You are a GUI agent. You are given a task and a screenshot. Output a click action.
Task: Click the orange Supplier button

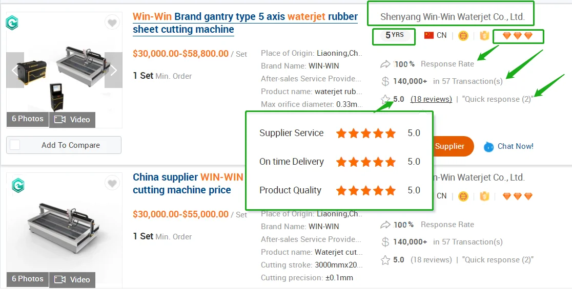point(450,146)
